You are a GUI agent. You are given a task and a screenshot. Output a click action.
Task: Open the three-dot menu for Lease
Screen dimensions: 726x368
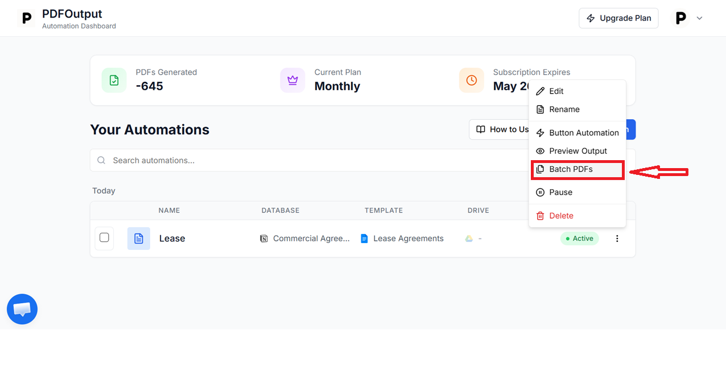pyautogui.click(x=617, y=239)
